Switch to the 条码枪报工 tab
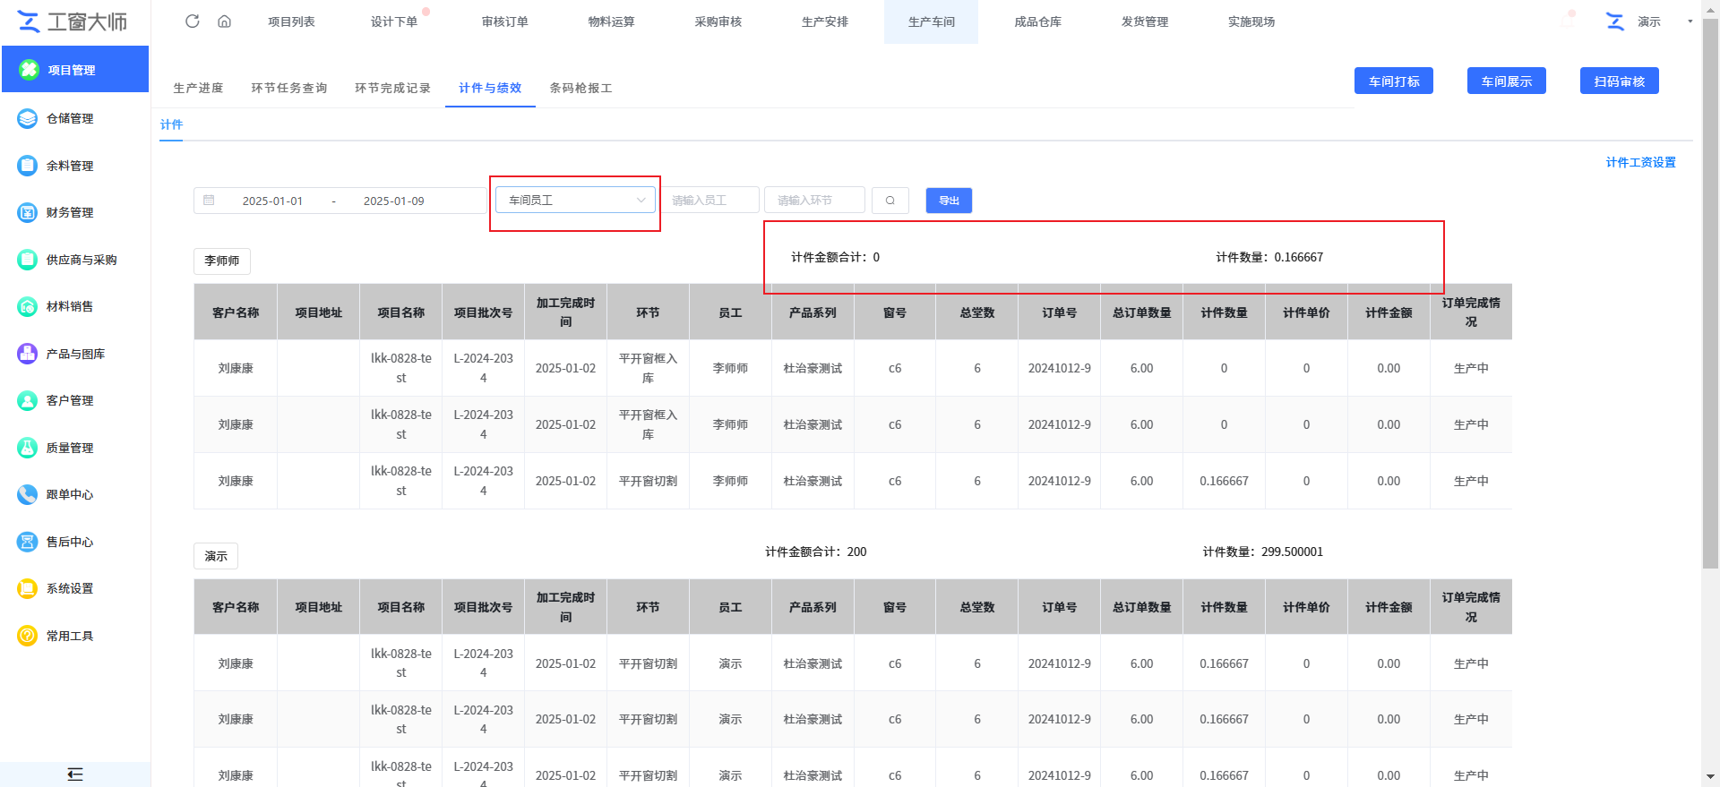 [580, 88]
